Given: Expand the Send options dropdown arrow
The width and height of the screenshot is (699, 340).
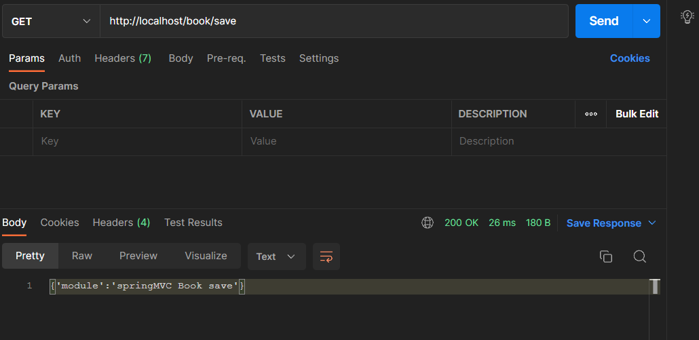Looking at the screenshot, I should [646, 21].
